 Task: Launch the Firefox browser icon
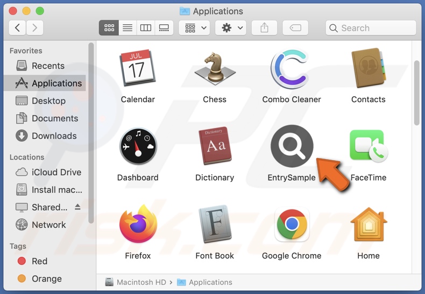138,225
